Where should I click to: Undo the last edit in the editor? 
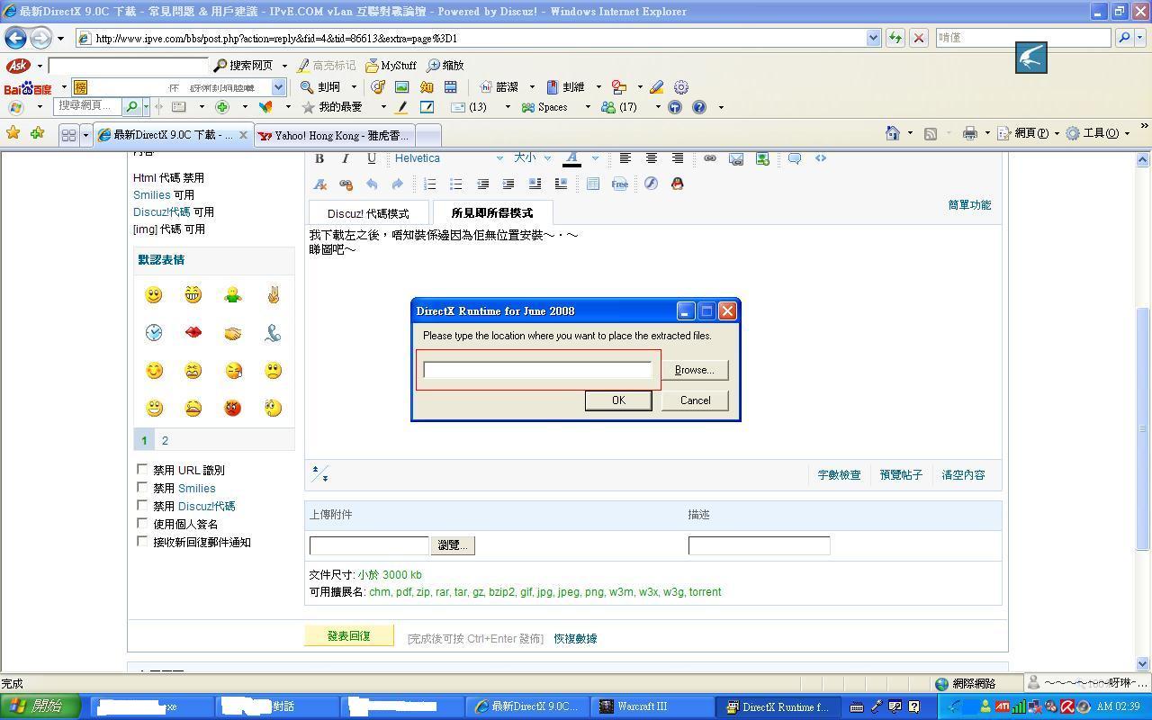click(x=371, y=184)
